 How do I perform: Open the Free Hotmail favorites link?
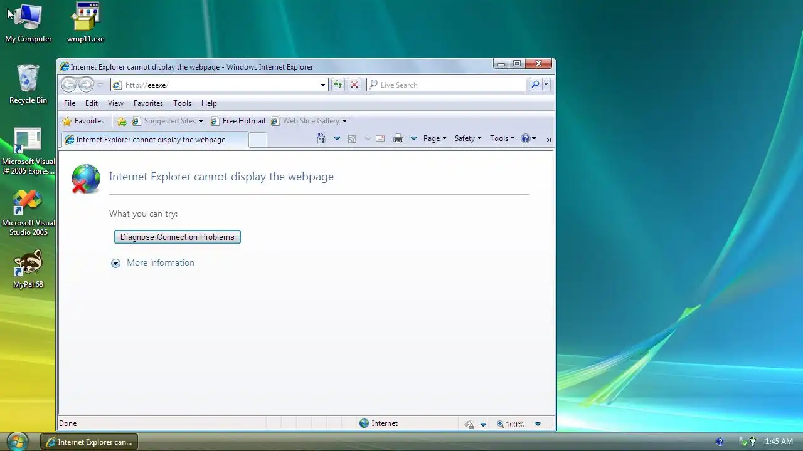tap(238, 121)
